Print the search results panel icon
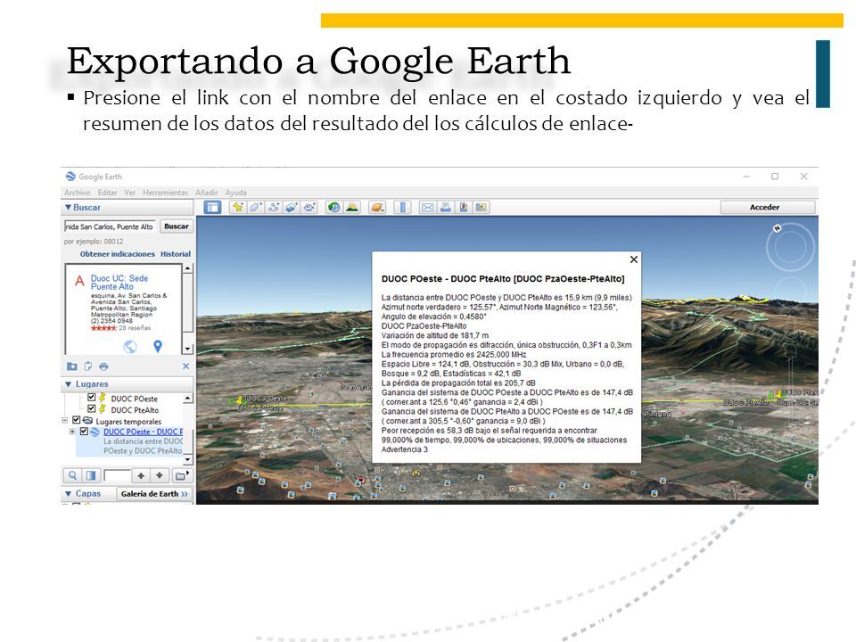 [x=103, y=366]
